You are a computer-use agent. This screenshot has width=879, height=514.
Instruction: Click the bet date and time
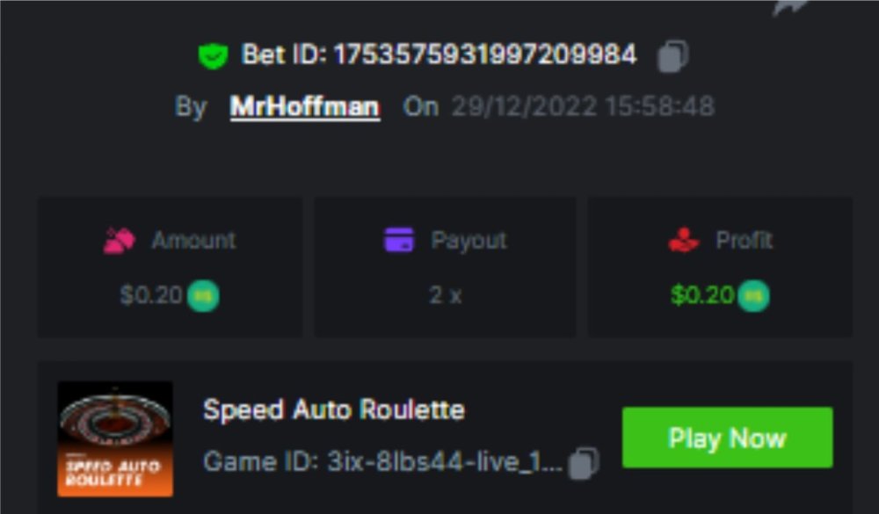point(583,106)
